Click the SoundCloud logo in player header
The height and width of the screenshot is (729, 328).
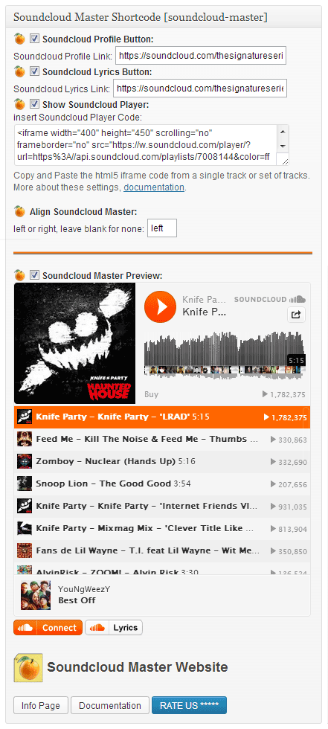coord(269,299)
